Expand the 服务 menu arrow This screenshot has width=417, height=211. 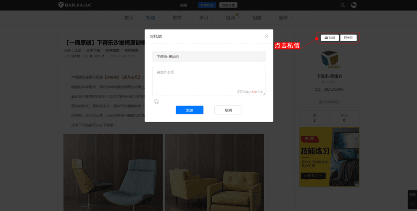(x=292, y=18)
